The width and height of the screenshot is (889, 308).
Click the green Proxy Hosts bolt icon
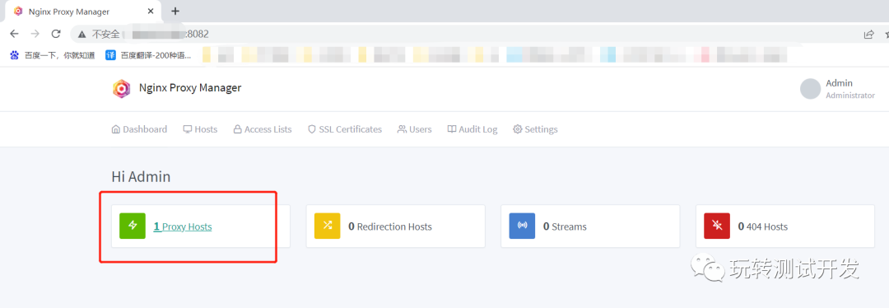point(133,226)
